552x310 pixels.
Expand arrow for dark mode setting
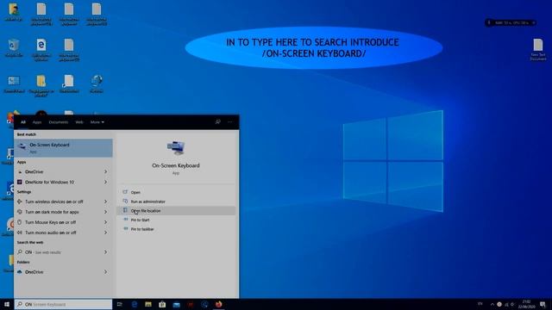coord(105,212)
